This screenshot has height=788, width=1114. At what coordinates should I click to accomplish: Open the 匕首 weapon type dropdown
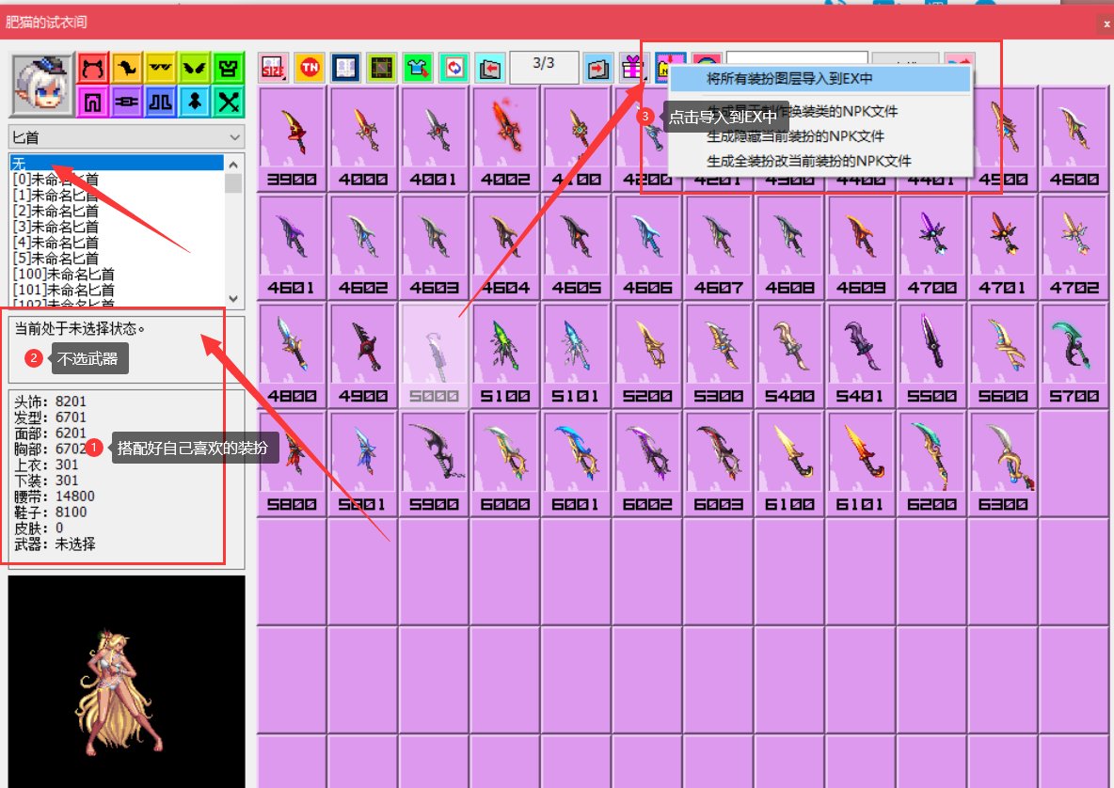[x=126, y=137]
